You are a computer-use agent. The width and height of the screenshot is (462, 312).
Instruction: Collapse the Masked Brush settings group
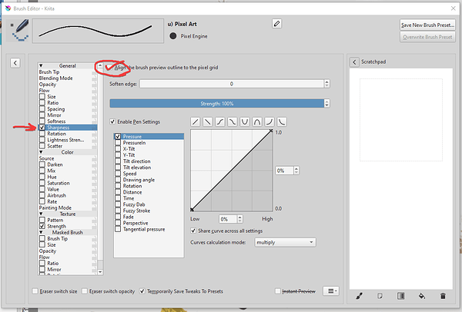[x=41, y=232]
